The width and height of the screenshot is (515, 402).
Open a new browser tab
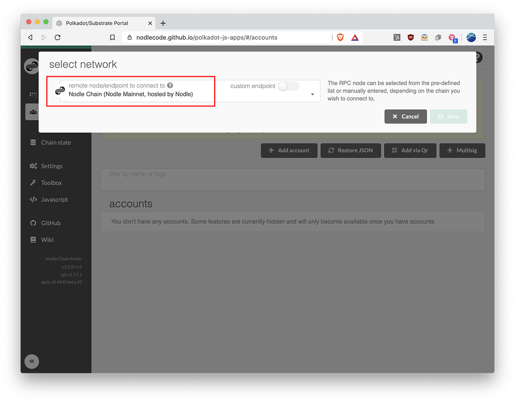tap(163, 23)
